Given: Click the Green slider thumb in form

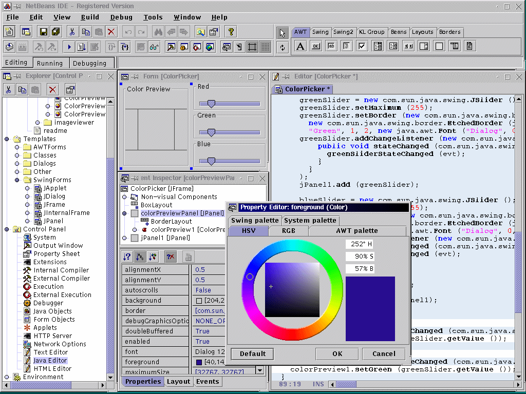Looking at the screenshot, I should (211, 132).
